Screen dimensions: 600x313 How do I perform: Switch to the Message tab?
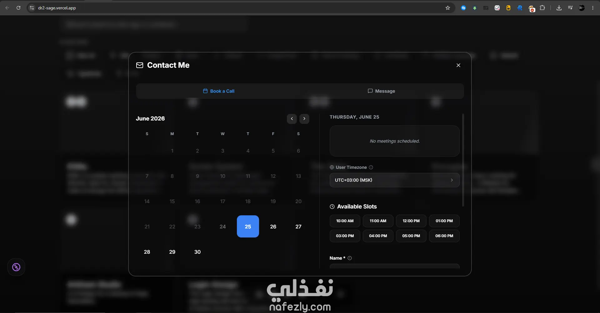[381, 91]
